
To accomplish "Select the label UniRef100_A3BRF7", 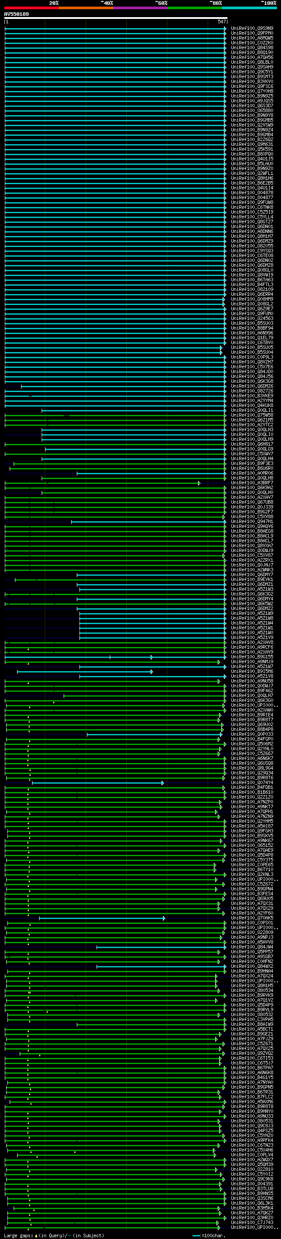I will pos(252,483).
